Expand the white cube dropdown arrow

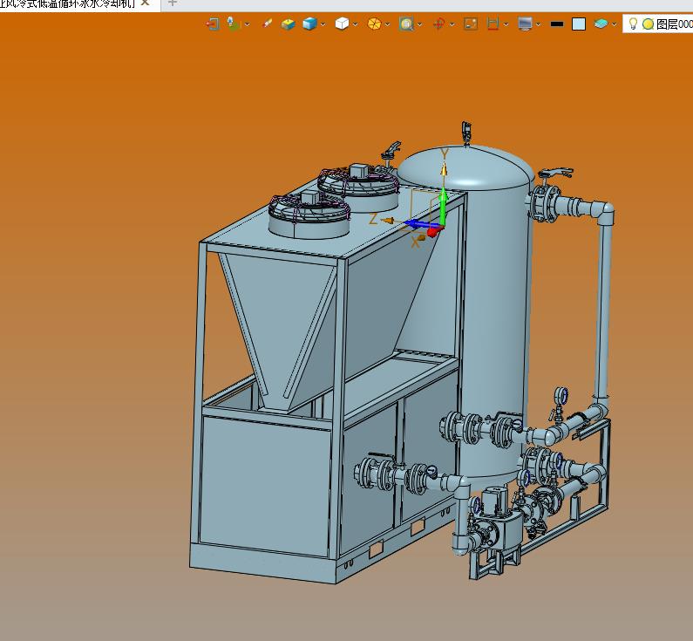point(356,24)
